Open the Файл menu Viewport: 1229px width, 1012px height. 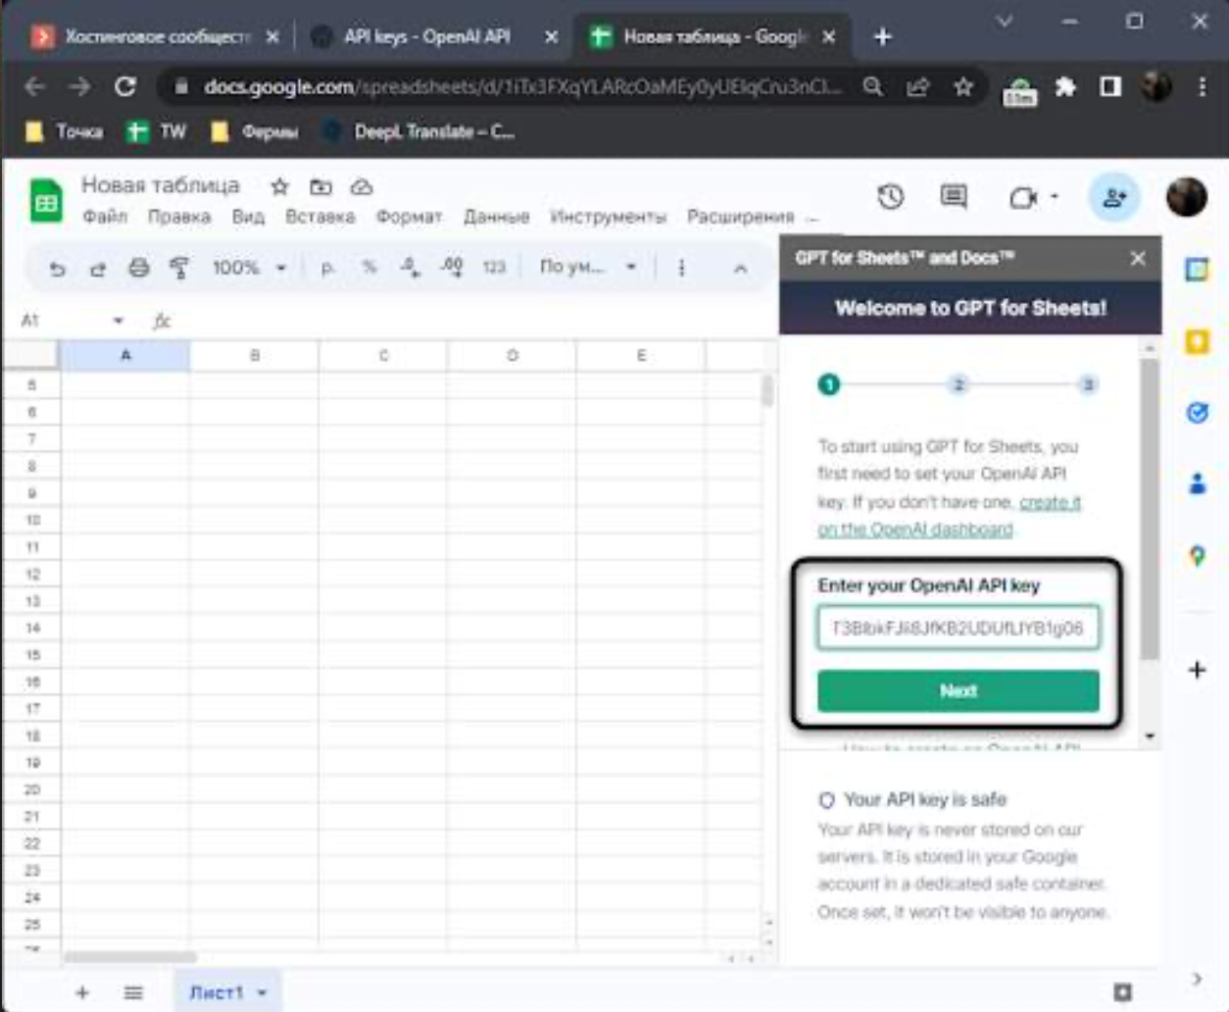pos(105,217)
